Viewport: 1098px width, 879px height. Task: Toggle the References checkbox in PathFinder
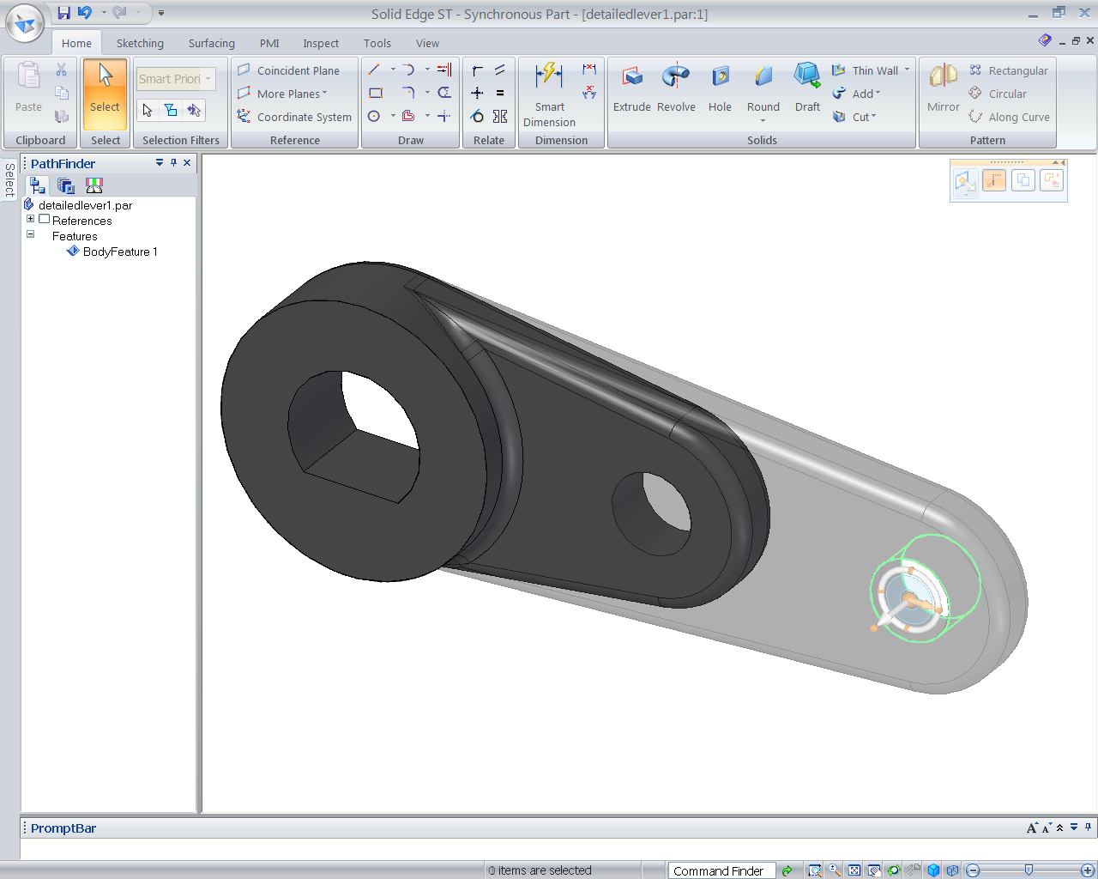pyautogui.click(x=44, y=220)
